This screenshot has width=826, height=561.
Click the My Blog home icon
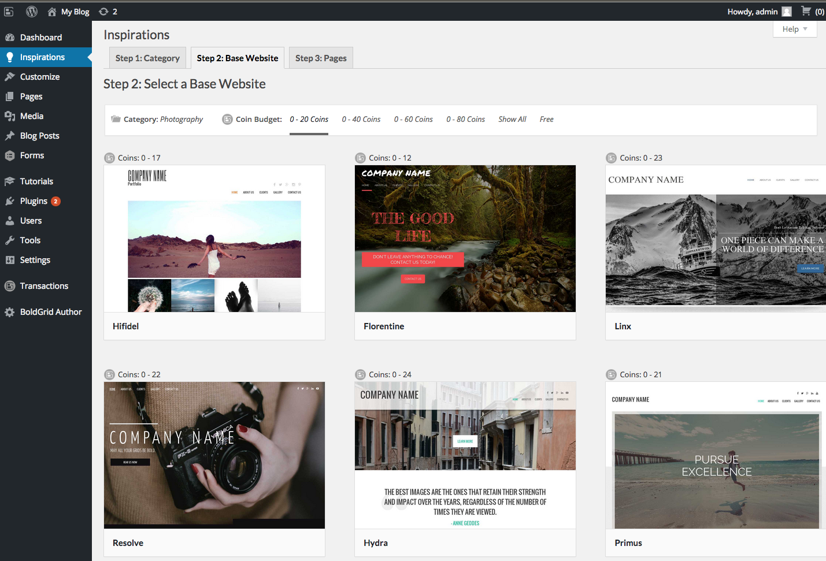[52, 12]
